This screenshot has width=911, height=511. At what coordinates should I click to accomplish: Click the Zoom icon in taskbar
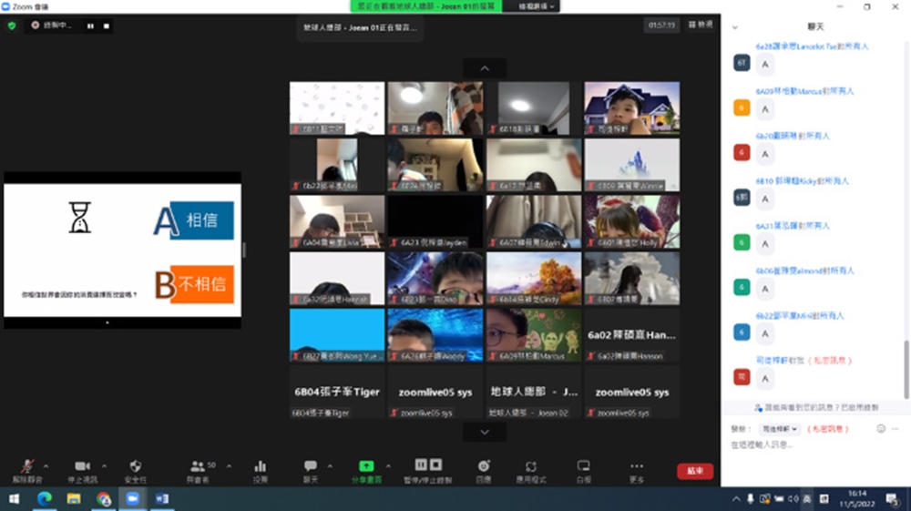coord(133,499)
